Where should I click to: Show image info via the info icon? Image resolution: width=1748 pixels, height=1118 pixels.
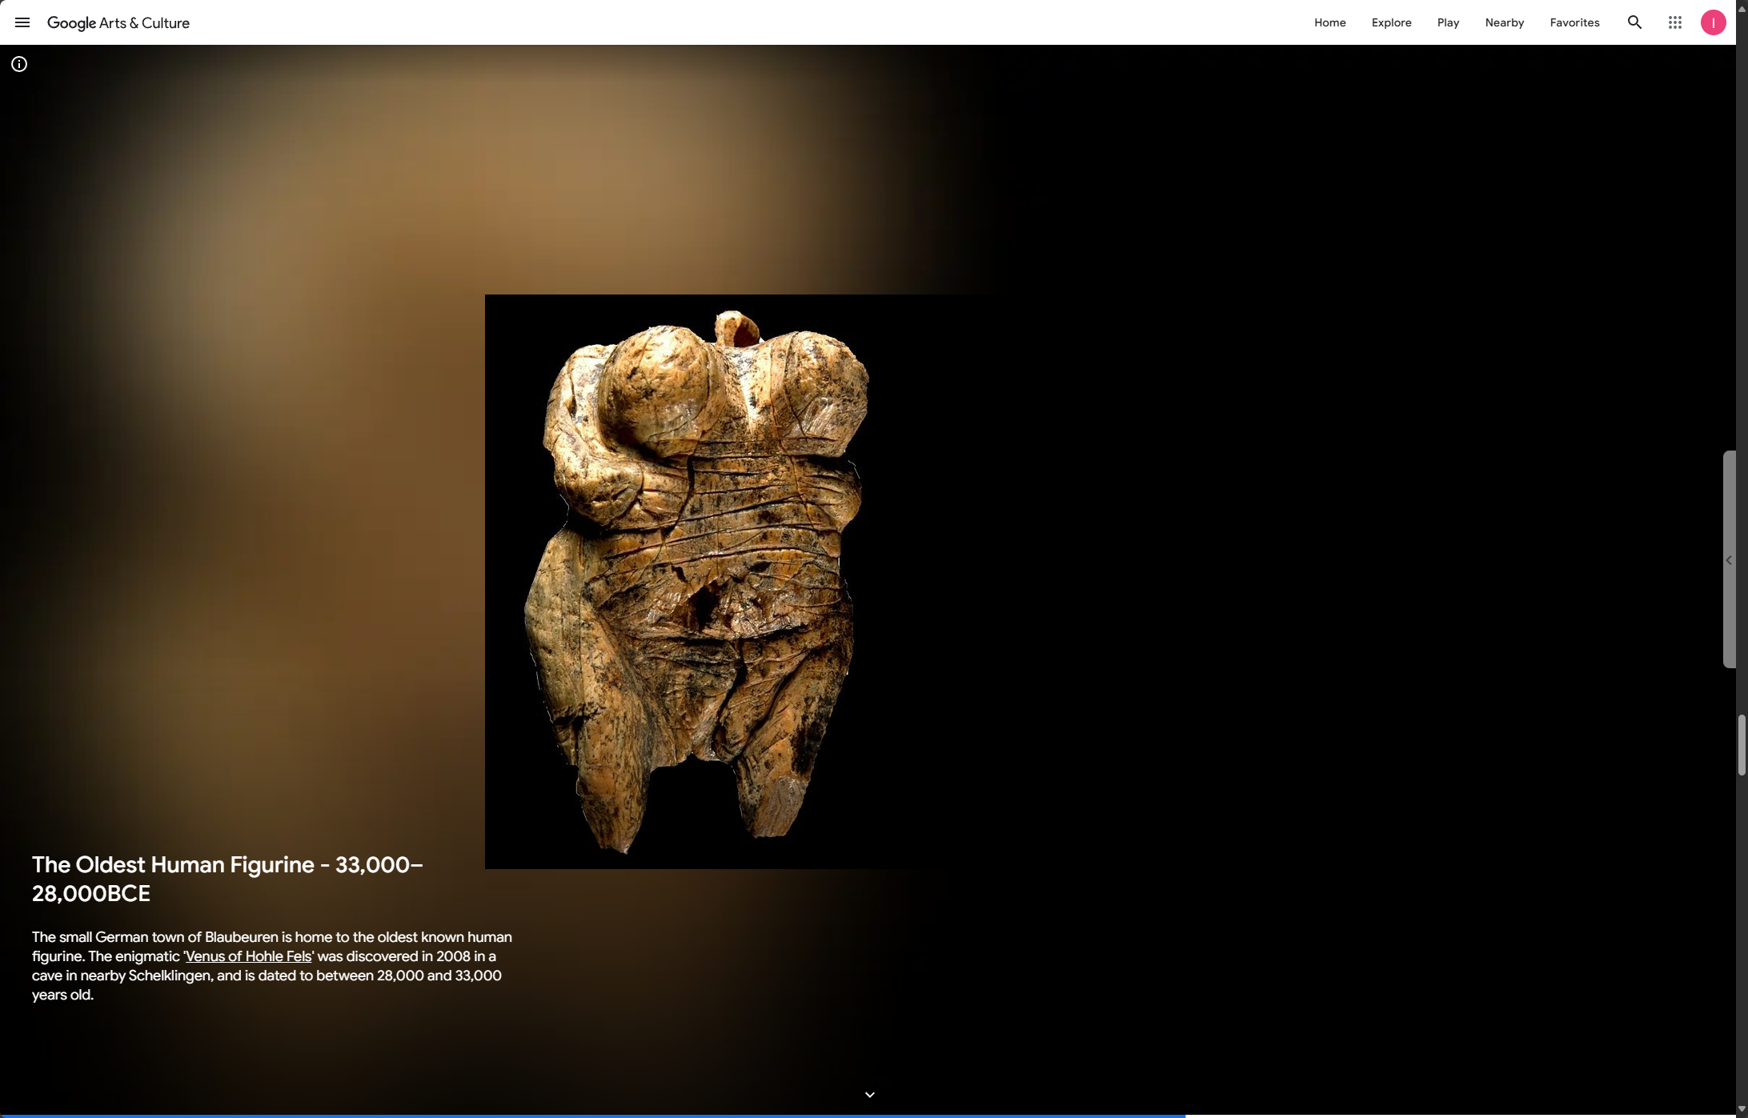point(19,64)
